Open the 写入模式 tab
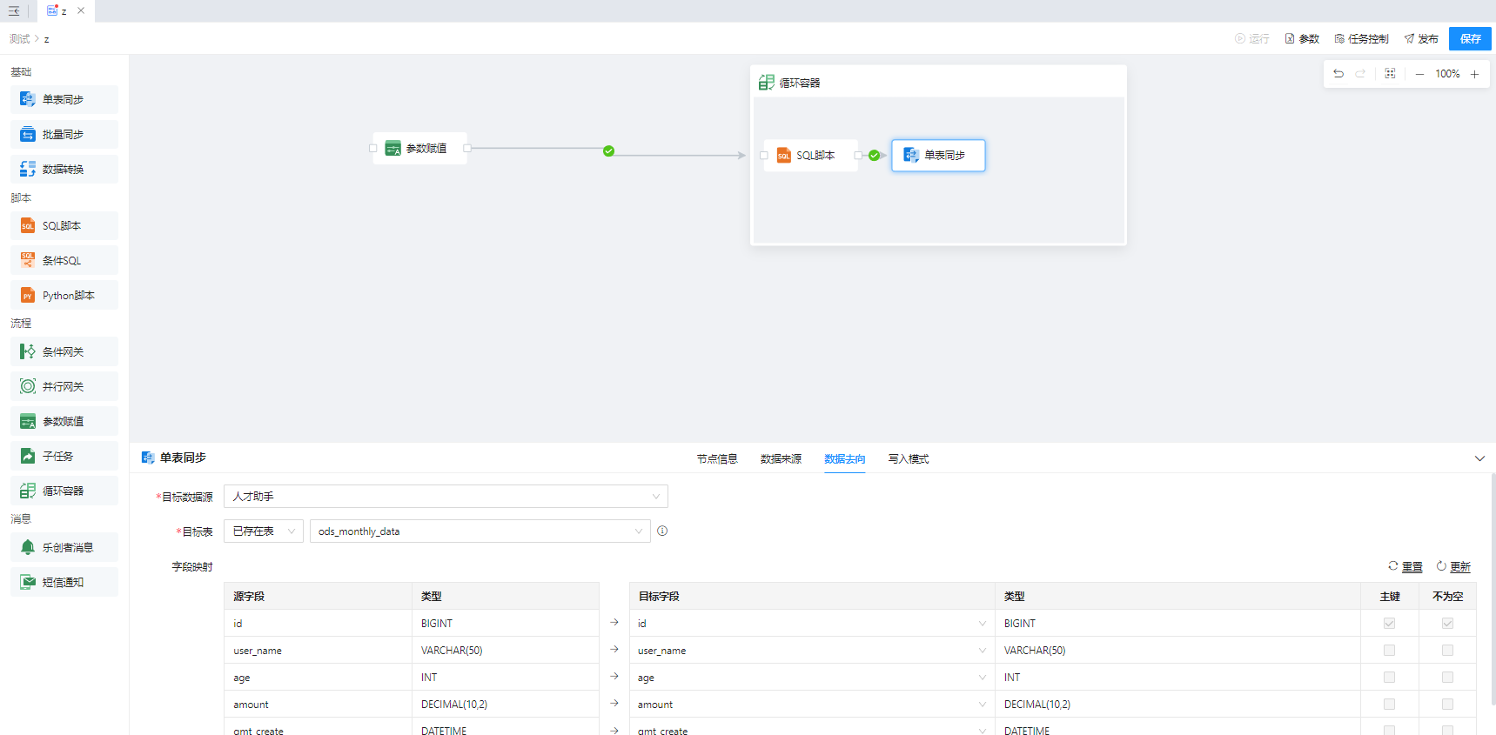Image resolution: width=1496 pixels, height=735 pixels. pyautogui.click(x=909, y=459)
